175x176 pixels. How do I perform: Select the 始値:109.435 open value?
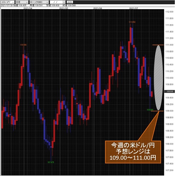click(20, 5)
